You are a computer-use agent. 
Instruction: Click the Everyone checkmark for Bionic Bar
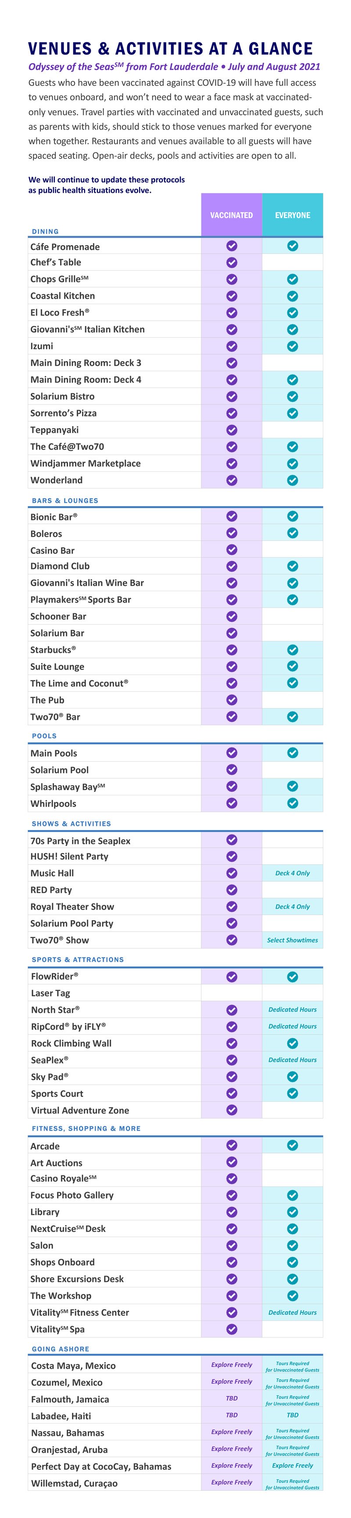(292, 516)
